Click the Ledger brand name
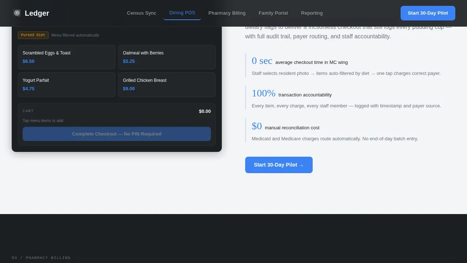467x263 pixels. pyautogui.click(x=37, y=13)
